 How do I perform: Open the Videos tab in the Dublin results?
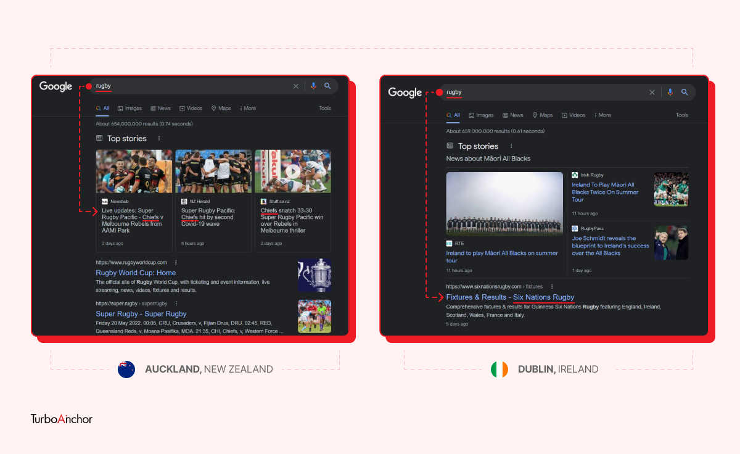pyautogui.click(x=573, y=115)
